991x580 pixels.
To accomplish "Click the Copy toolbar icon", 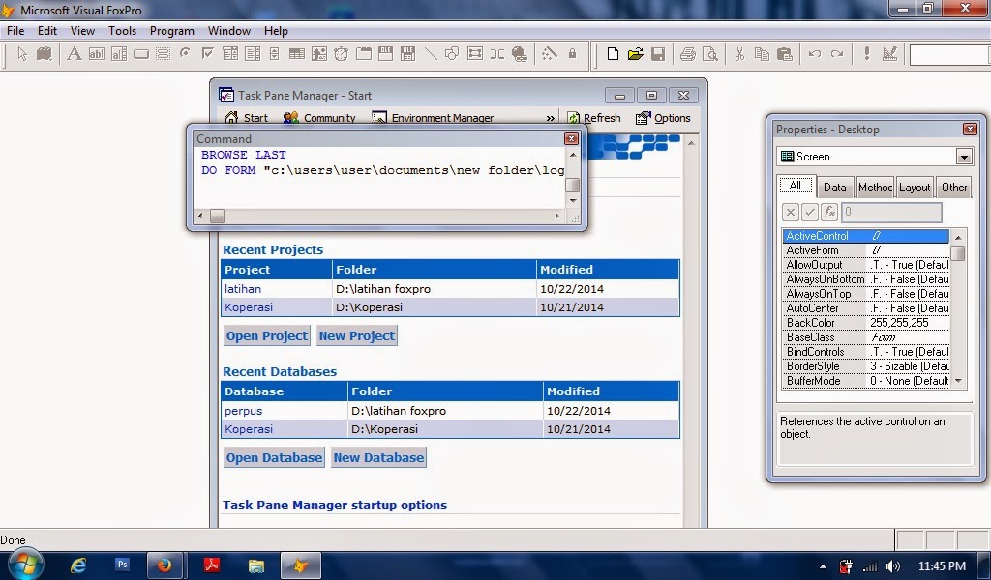I will point(763,54).
